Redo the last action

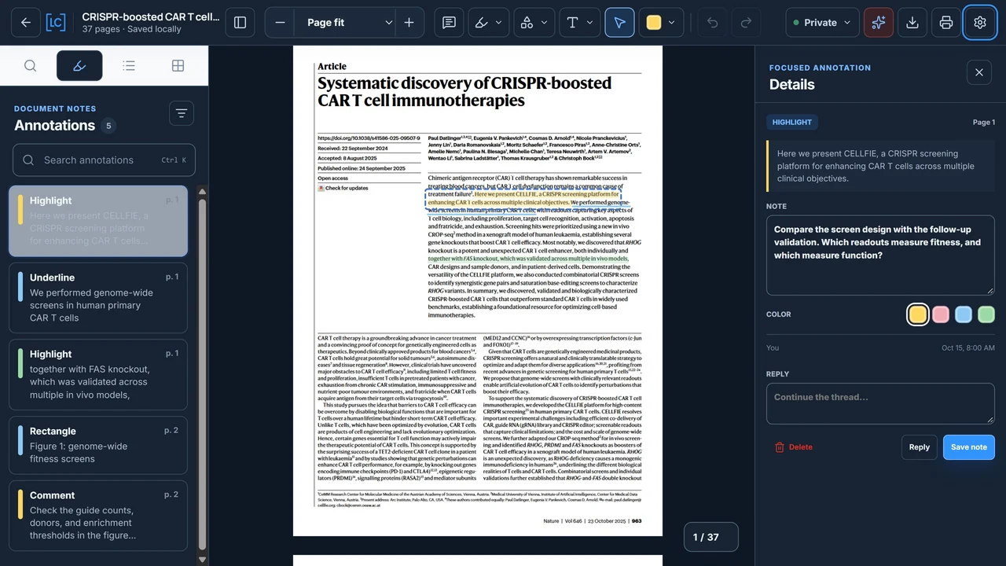[746, 23]
